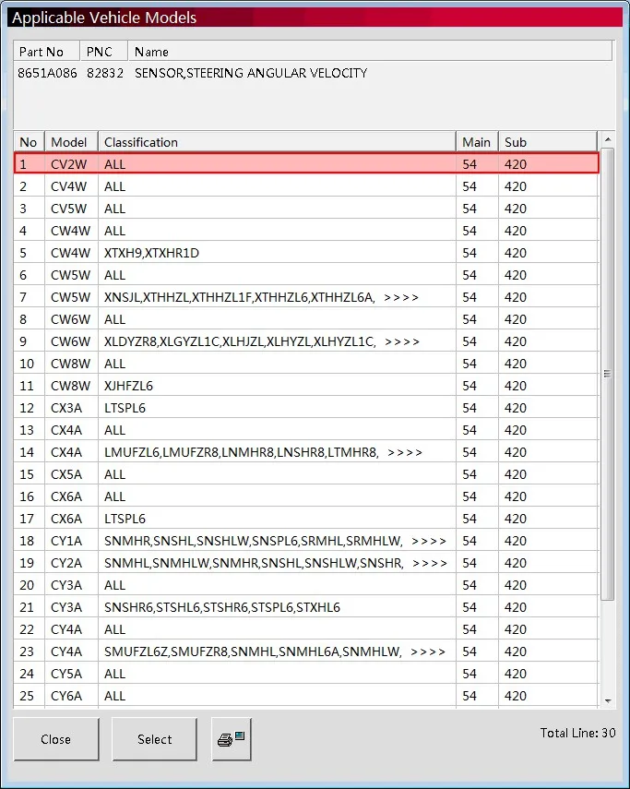Image resolution: width=630 pixels, height=789 pixels.
Task: Select row 17 CX6A LTSPL6
Action: [x=306, y=519]
